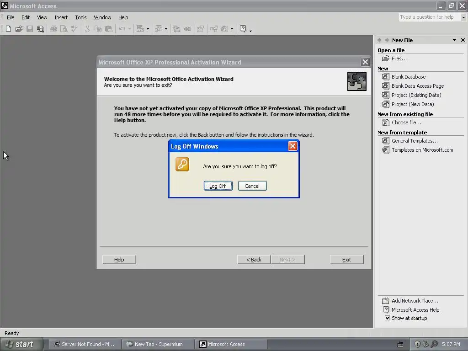Click the New database toolbar icon
The image size is (468, 351).
(8, 29)
